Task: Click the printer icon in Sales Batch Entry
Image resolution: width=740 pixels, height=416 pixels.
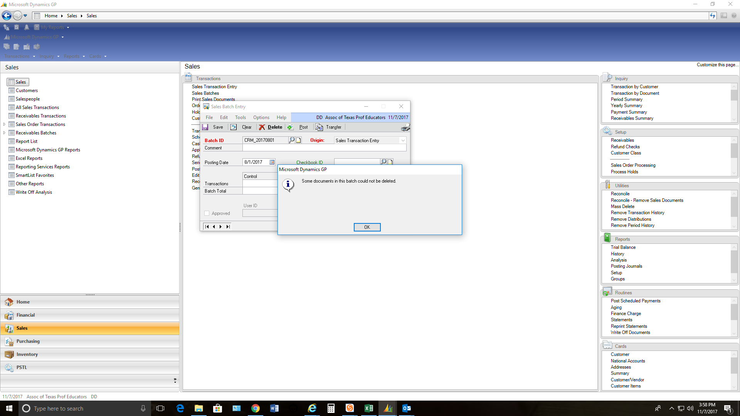Action: (x=405, y=127)
